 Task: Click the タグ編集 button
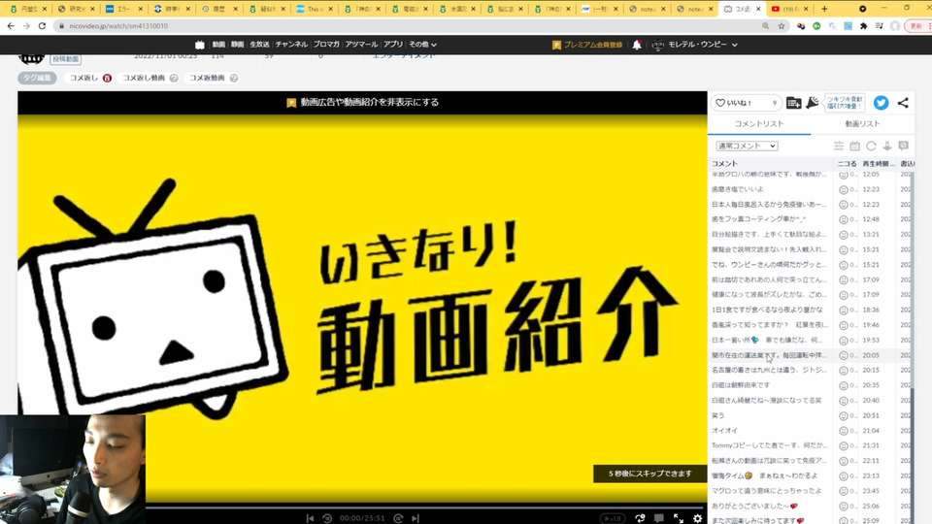tap(37, 78)
